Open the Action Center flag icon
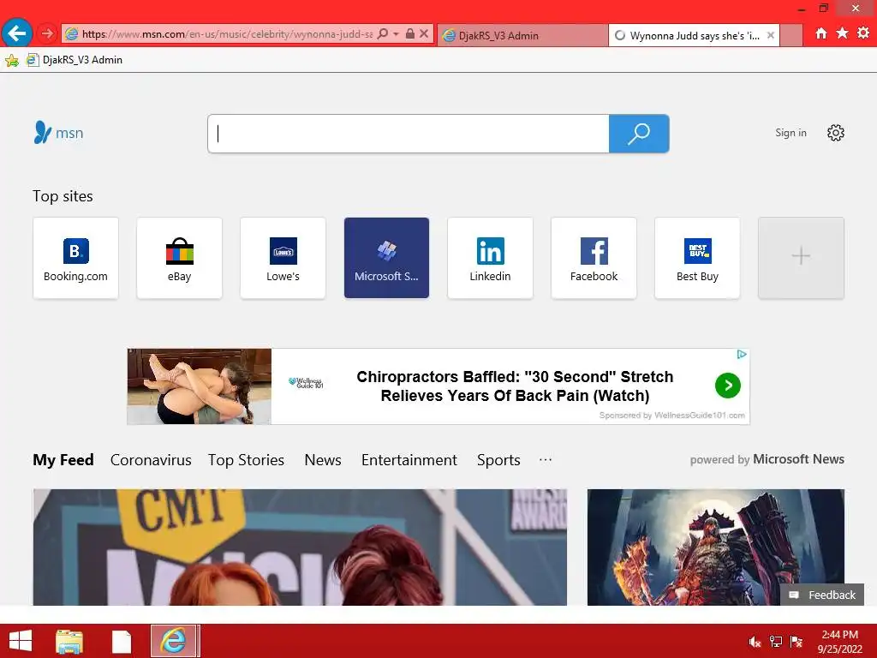This screenshot has width=877, height=658. click(796, 642)
